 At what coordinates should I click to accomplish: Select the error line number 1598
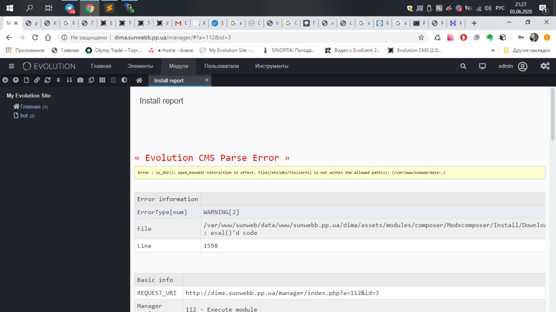tap(211, 246)
